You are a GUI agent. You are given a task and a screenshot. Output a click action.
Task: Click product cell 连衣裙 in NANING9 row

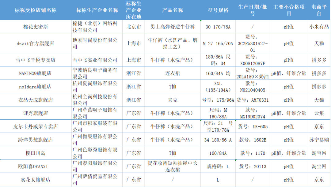[x=173, y=73]
